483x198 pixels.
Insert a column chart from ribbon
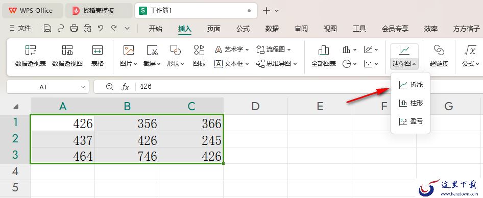pyautogui.click(x=347, y=49)
